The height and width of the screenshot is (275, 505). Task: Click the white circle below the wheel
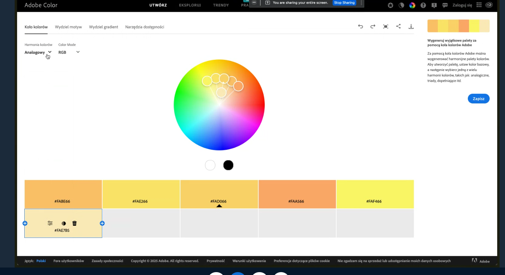(210, 165)
